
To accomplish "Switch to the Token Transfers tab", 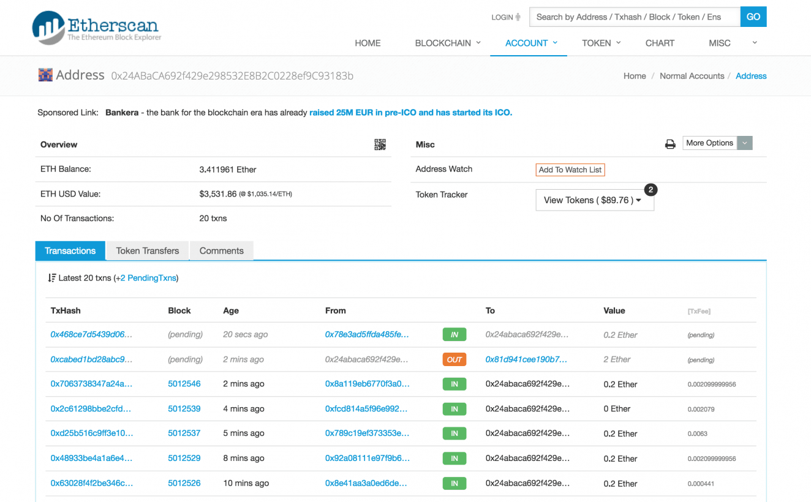I will (x=148, y=251).
